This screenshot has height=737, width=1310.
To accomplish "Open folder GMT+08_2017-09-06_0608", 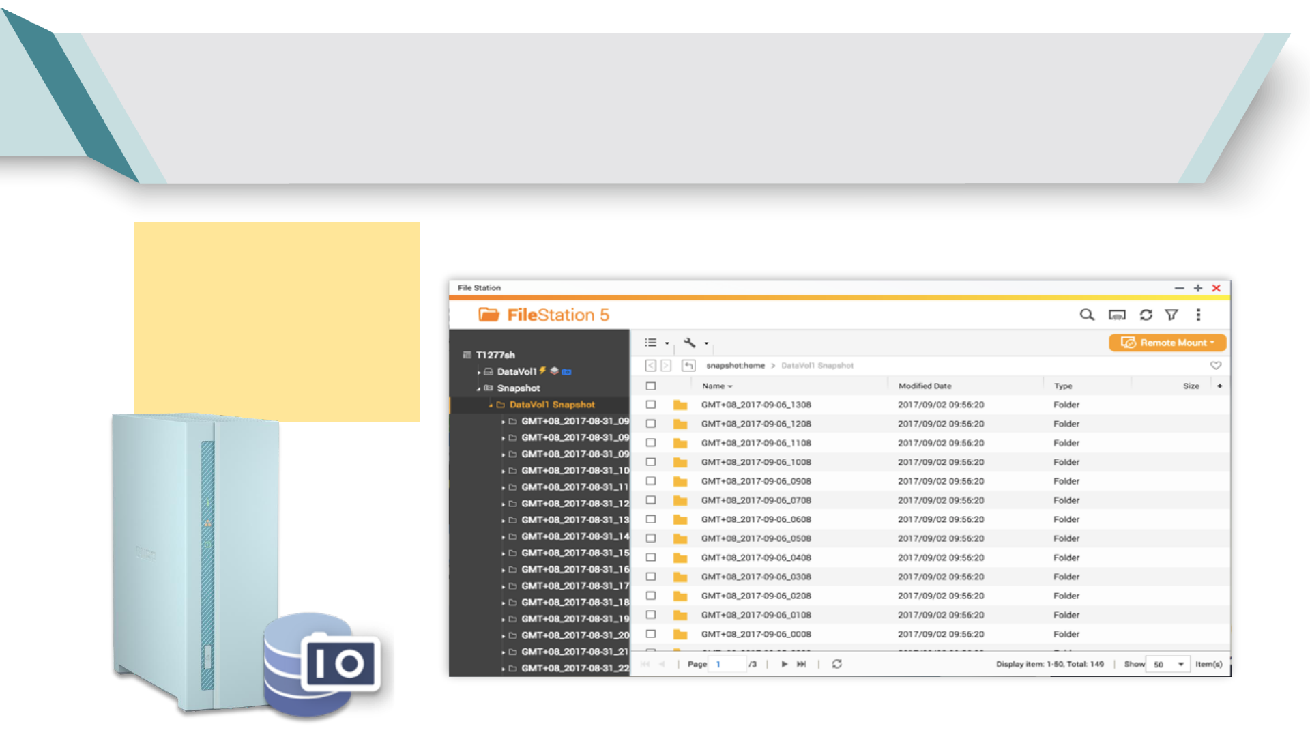I will [x=756, y=519].
